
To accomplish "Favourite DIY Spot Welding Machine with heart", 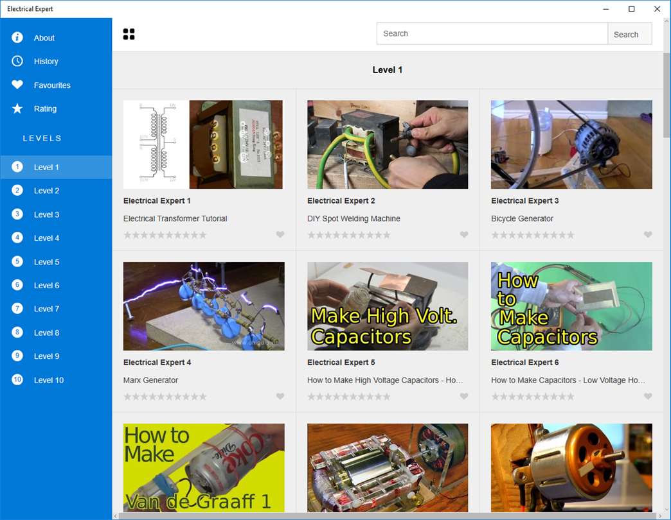I will click(464, 234).
